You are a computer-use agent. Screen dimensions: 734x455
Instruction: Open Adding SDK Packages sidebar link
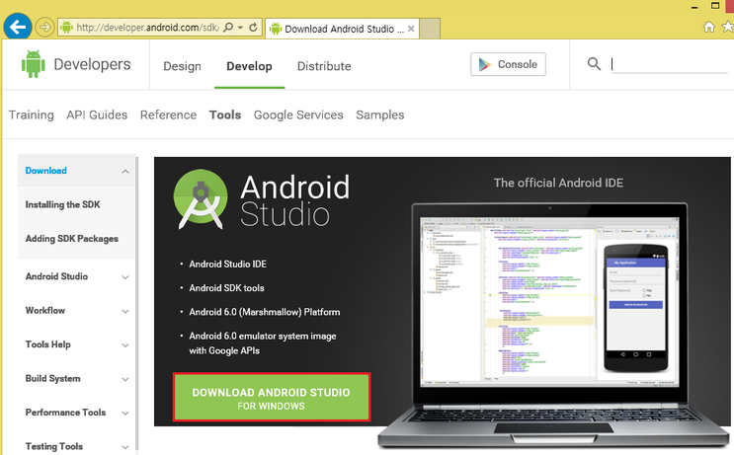pos(71,239)
